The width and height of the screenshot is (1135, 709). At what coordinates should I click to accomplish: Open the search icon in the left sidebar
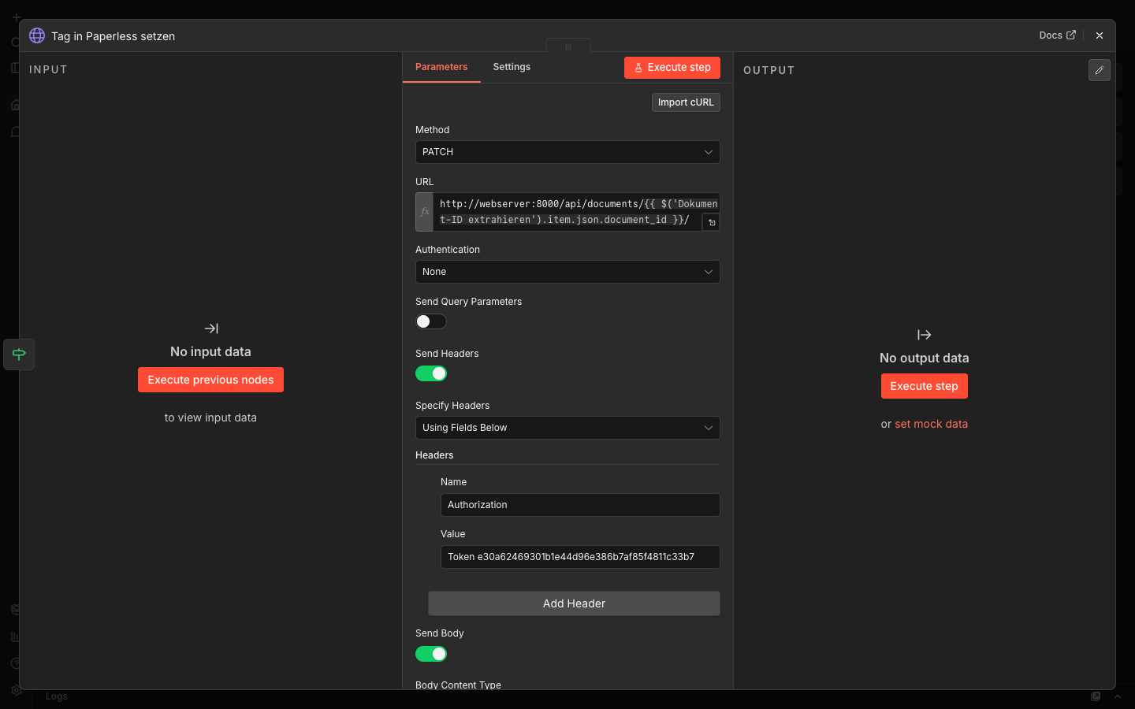pyautogui.click(x=14, y=42)
